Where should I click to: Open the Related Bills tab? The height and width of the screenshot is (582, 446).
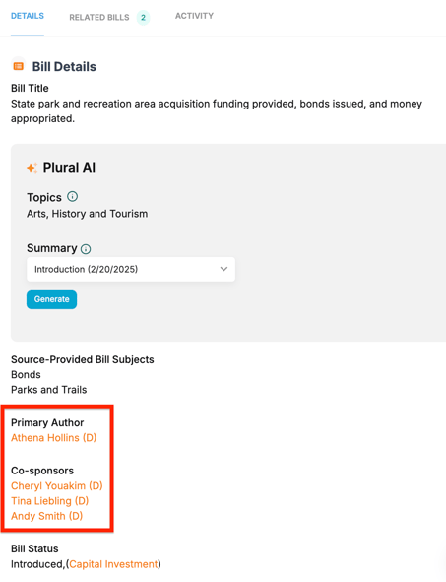pyautogui.click(x=99, y=18)
